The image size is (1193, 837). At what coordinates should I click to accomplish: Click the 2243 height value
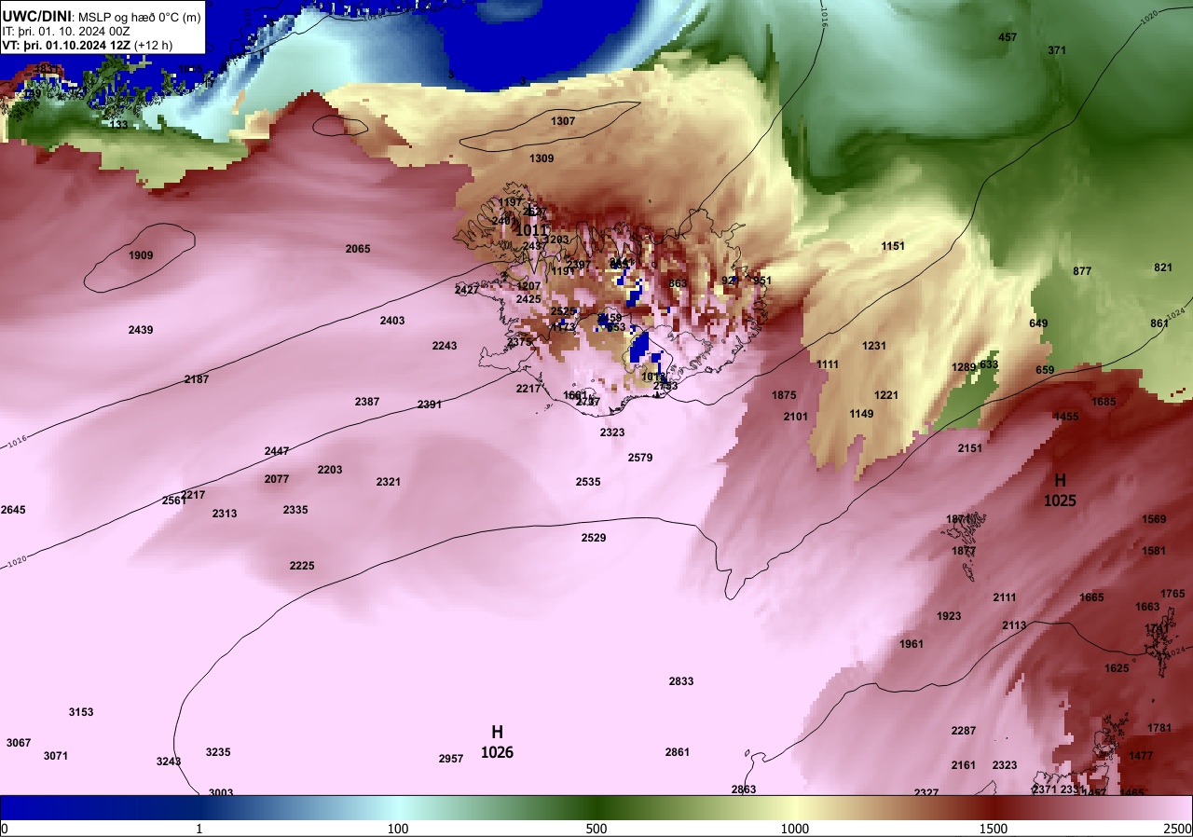pos(445,346)
